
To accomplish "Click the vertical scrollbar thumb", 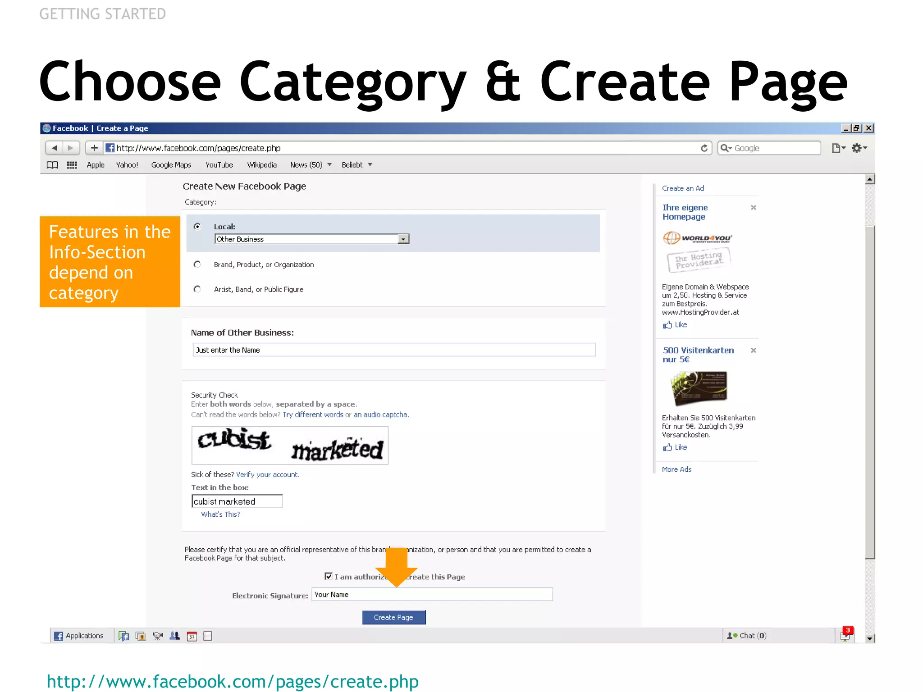I will [870, 392].
